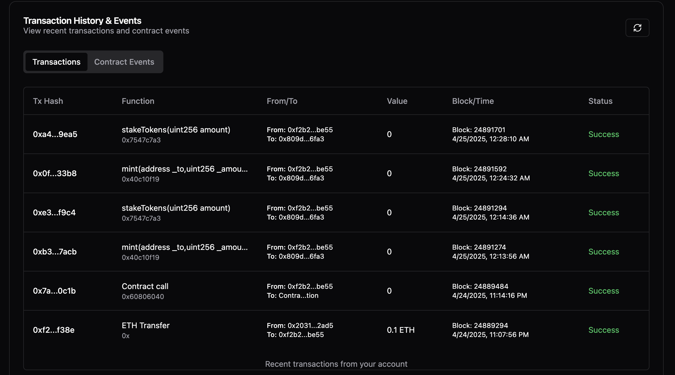Click the Tx Hash column header
Image resolution: width=675 pixels, height=375 pixels.
48,101
